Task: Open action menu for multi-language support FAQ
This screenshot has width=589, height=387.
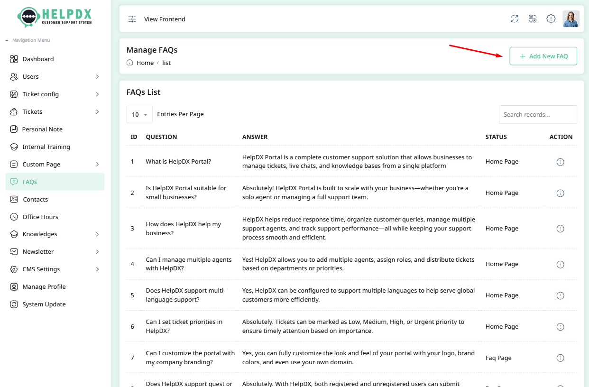Action: [560, 295]
